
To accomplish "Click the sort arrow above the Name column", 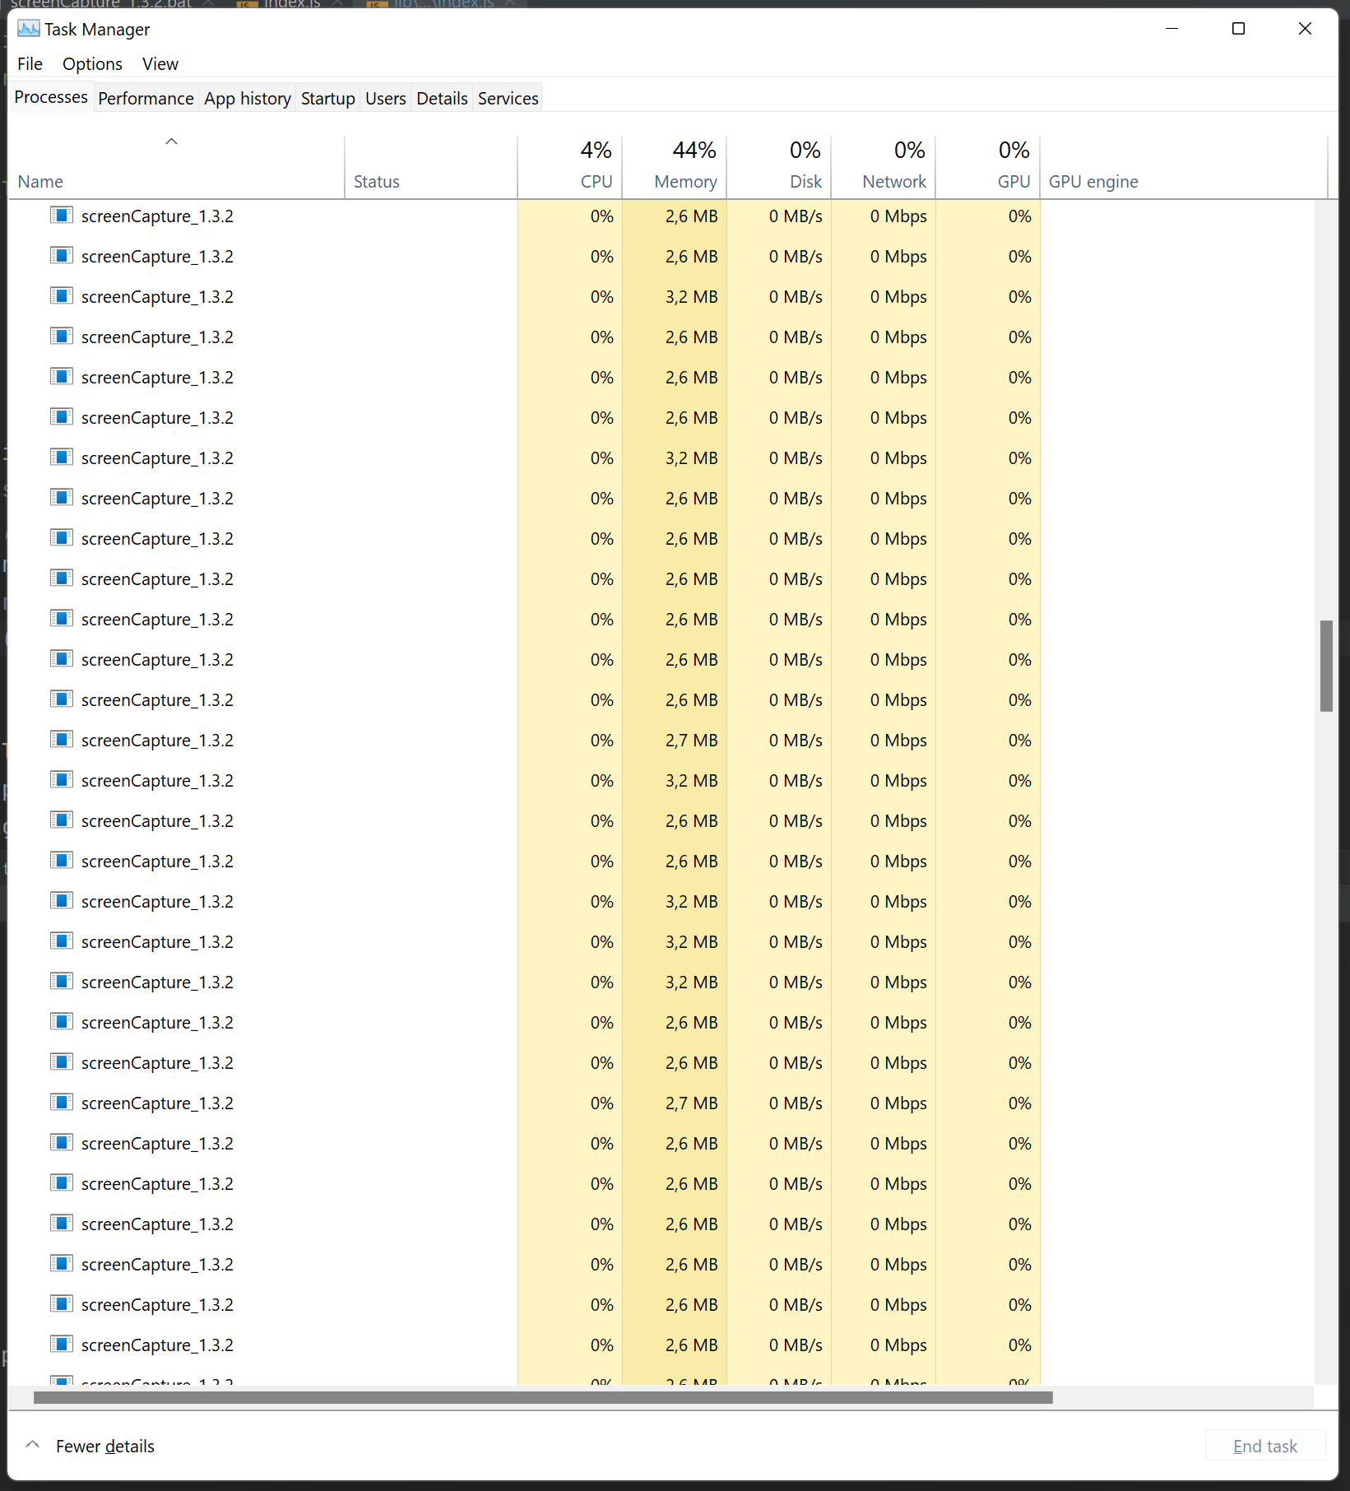I will coord(171,141).
